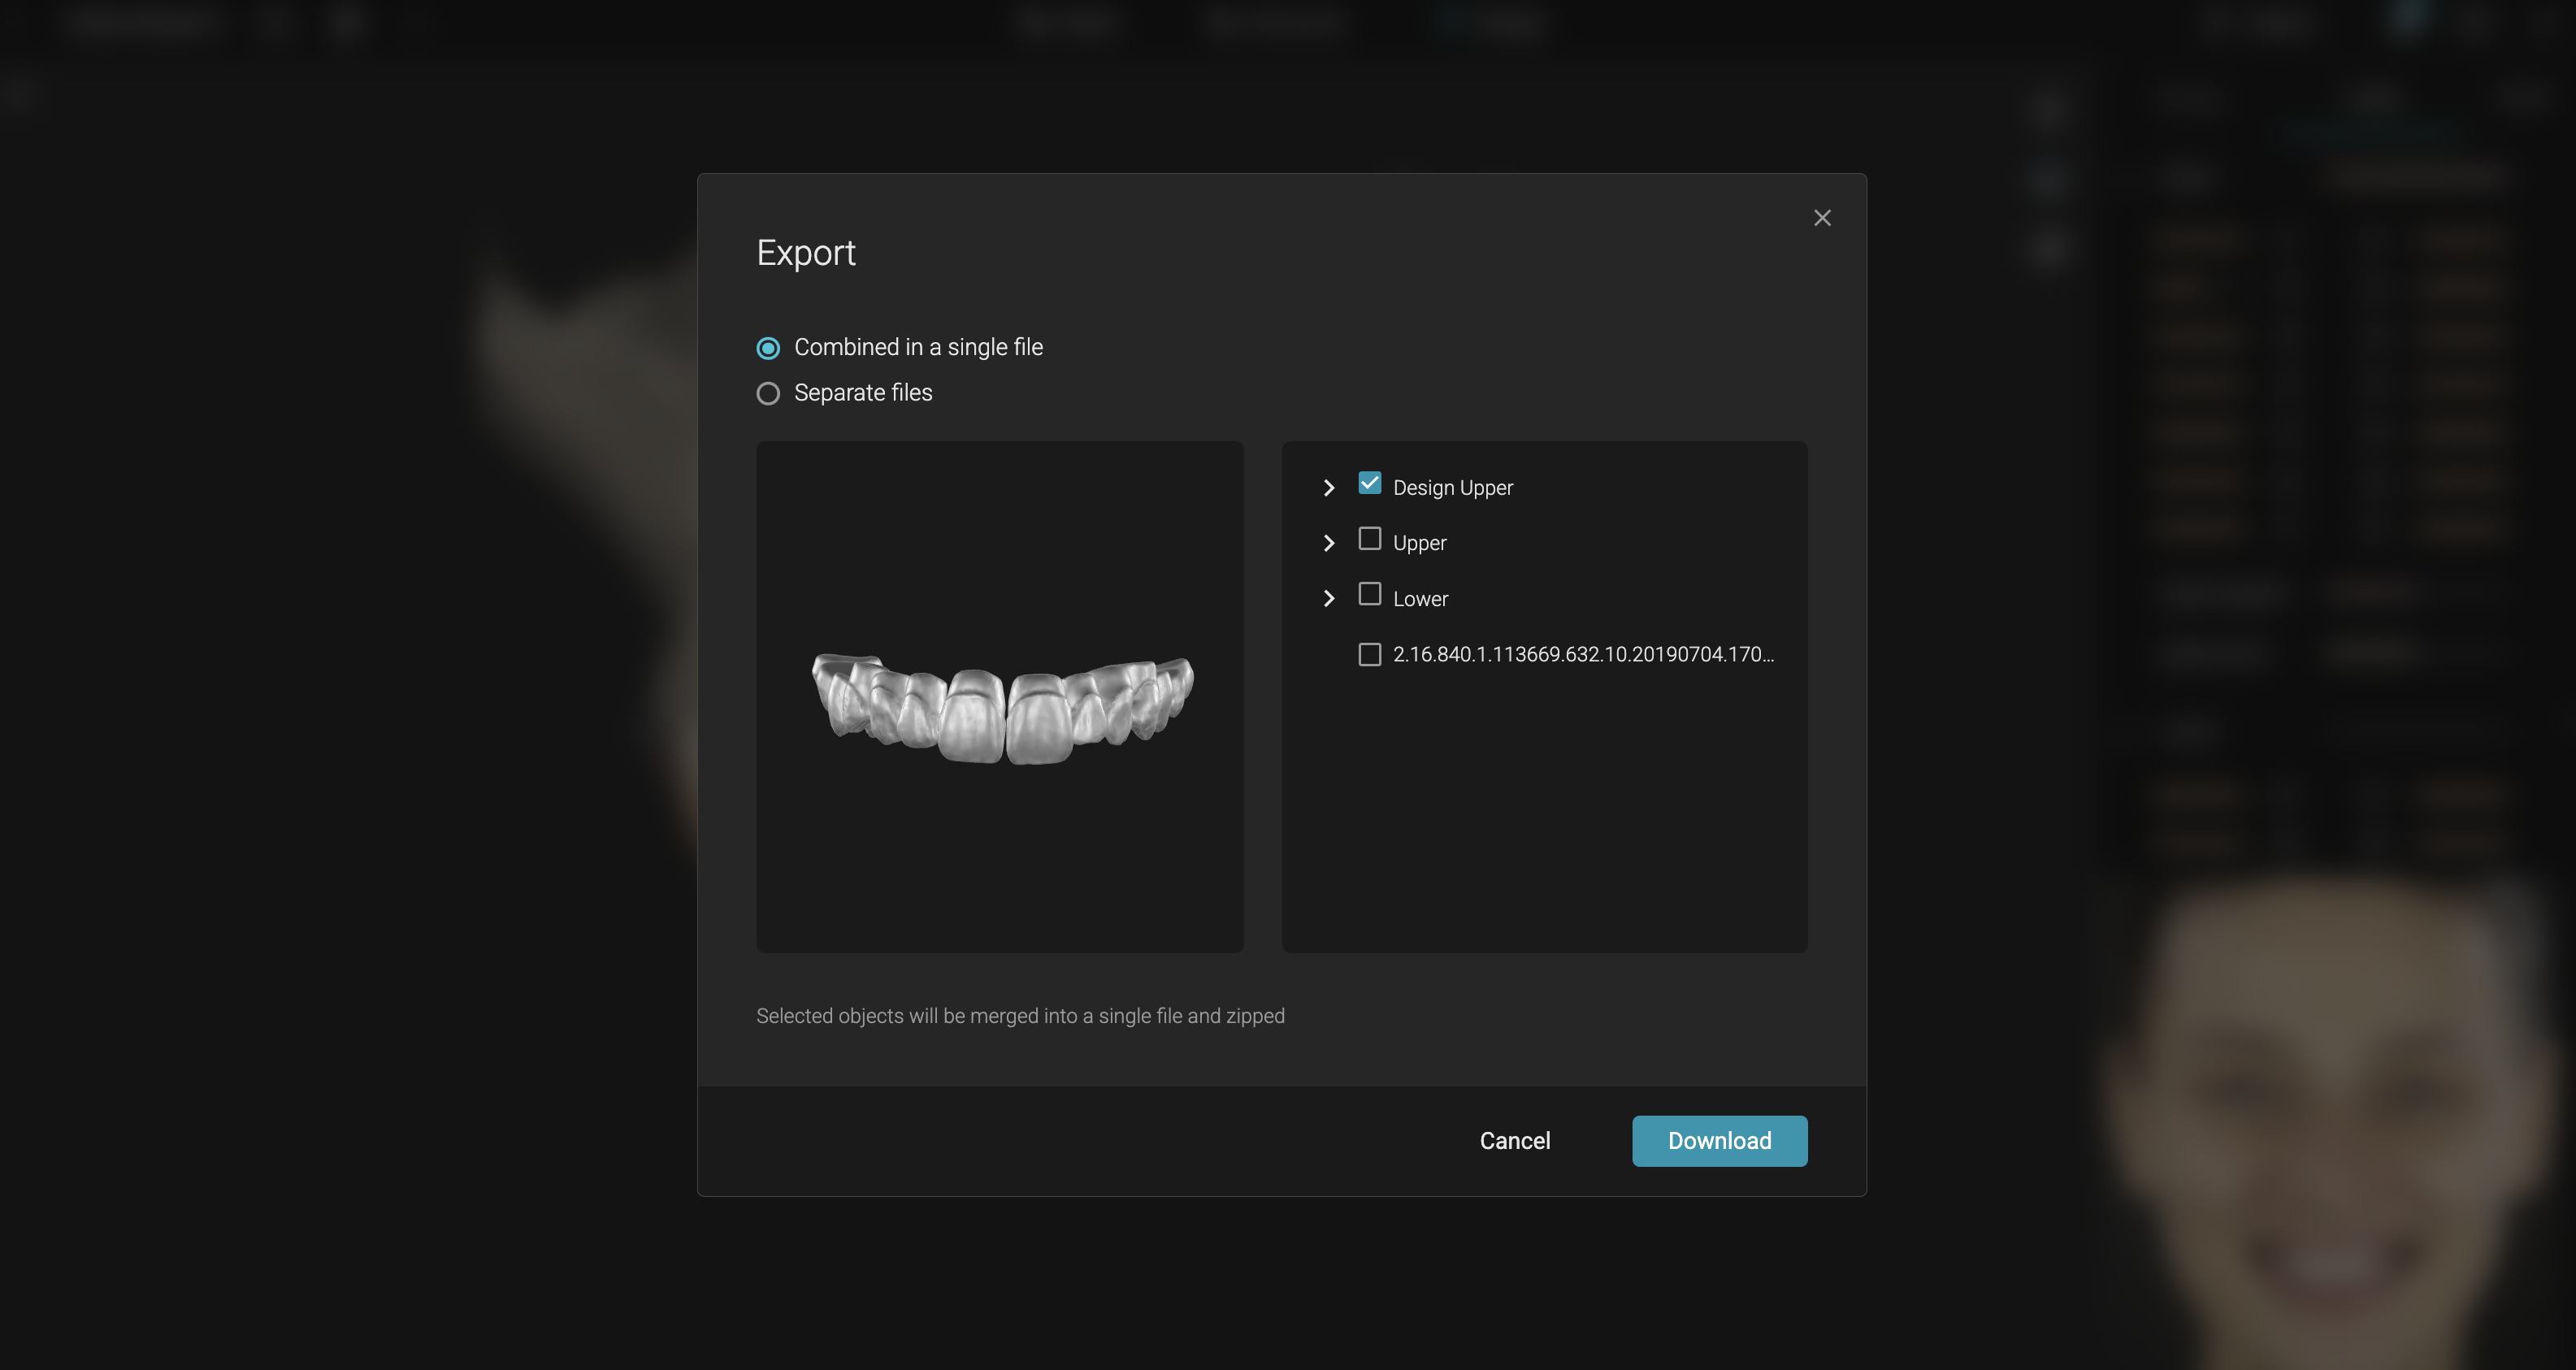Click the 'Lower' tree item label

1420,599
